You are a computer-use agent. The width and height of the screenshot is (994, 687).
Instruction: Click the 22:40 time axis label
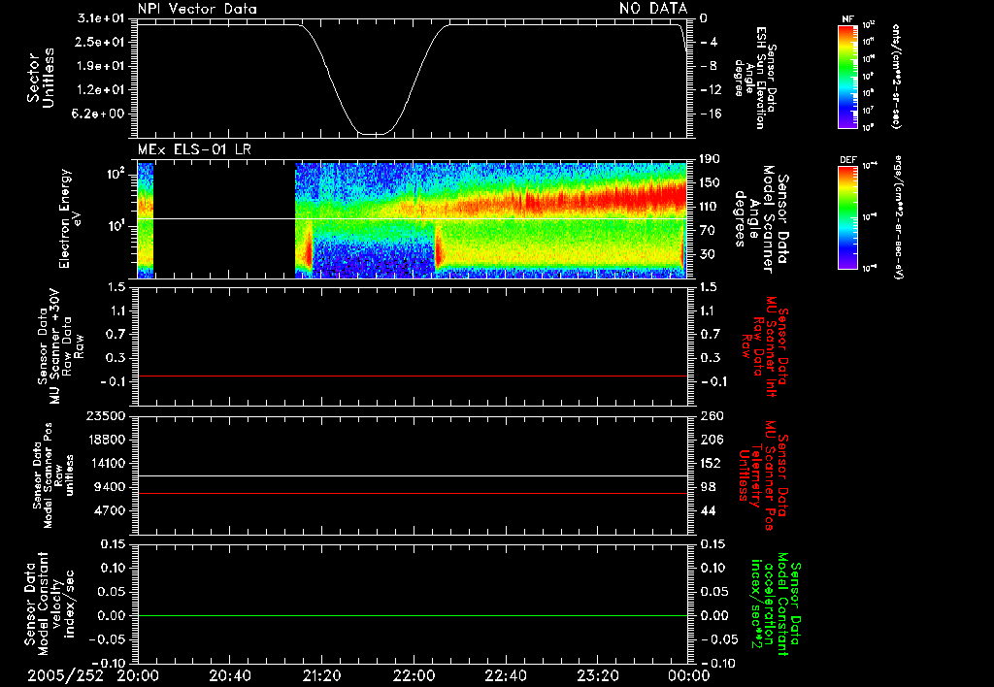[505, 675]
